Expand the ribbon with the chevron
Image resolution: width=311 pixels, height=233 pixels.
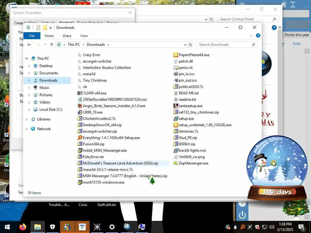pyautogui.click(x=251, y=36)
